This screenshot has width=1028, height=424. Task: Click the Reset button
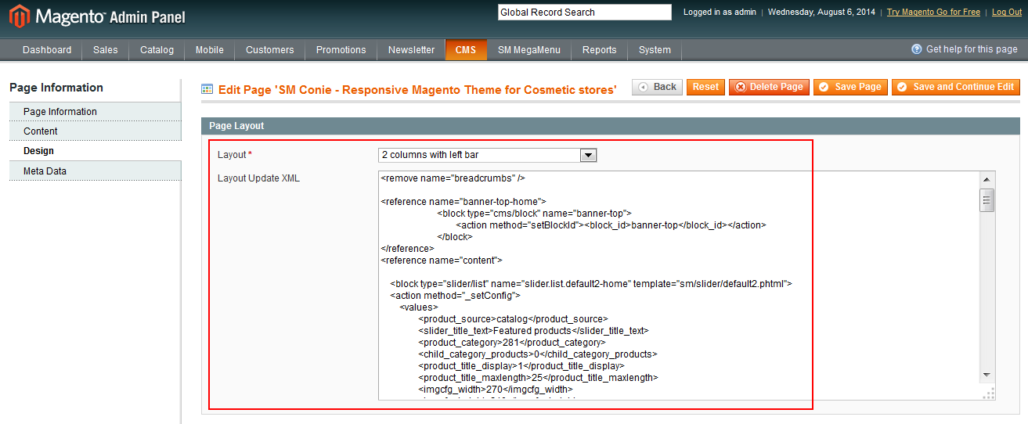705,87
